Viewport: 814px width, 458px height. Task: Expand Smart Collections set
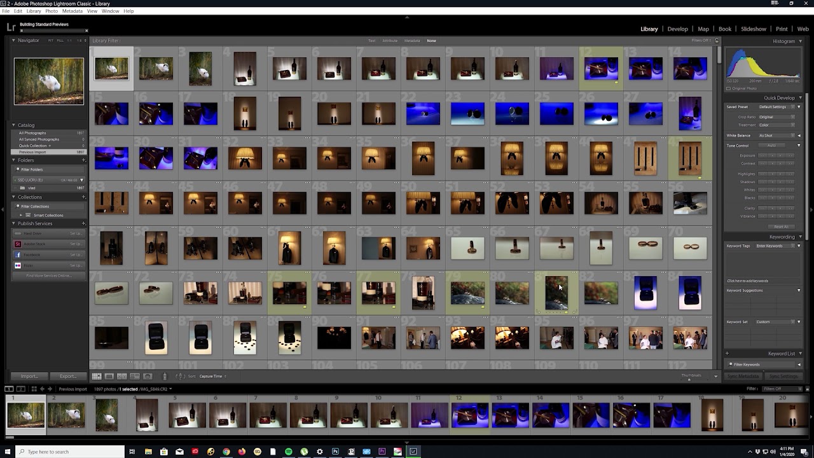click(x=21, y=215)
